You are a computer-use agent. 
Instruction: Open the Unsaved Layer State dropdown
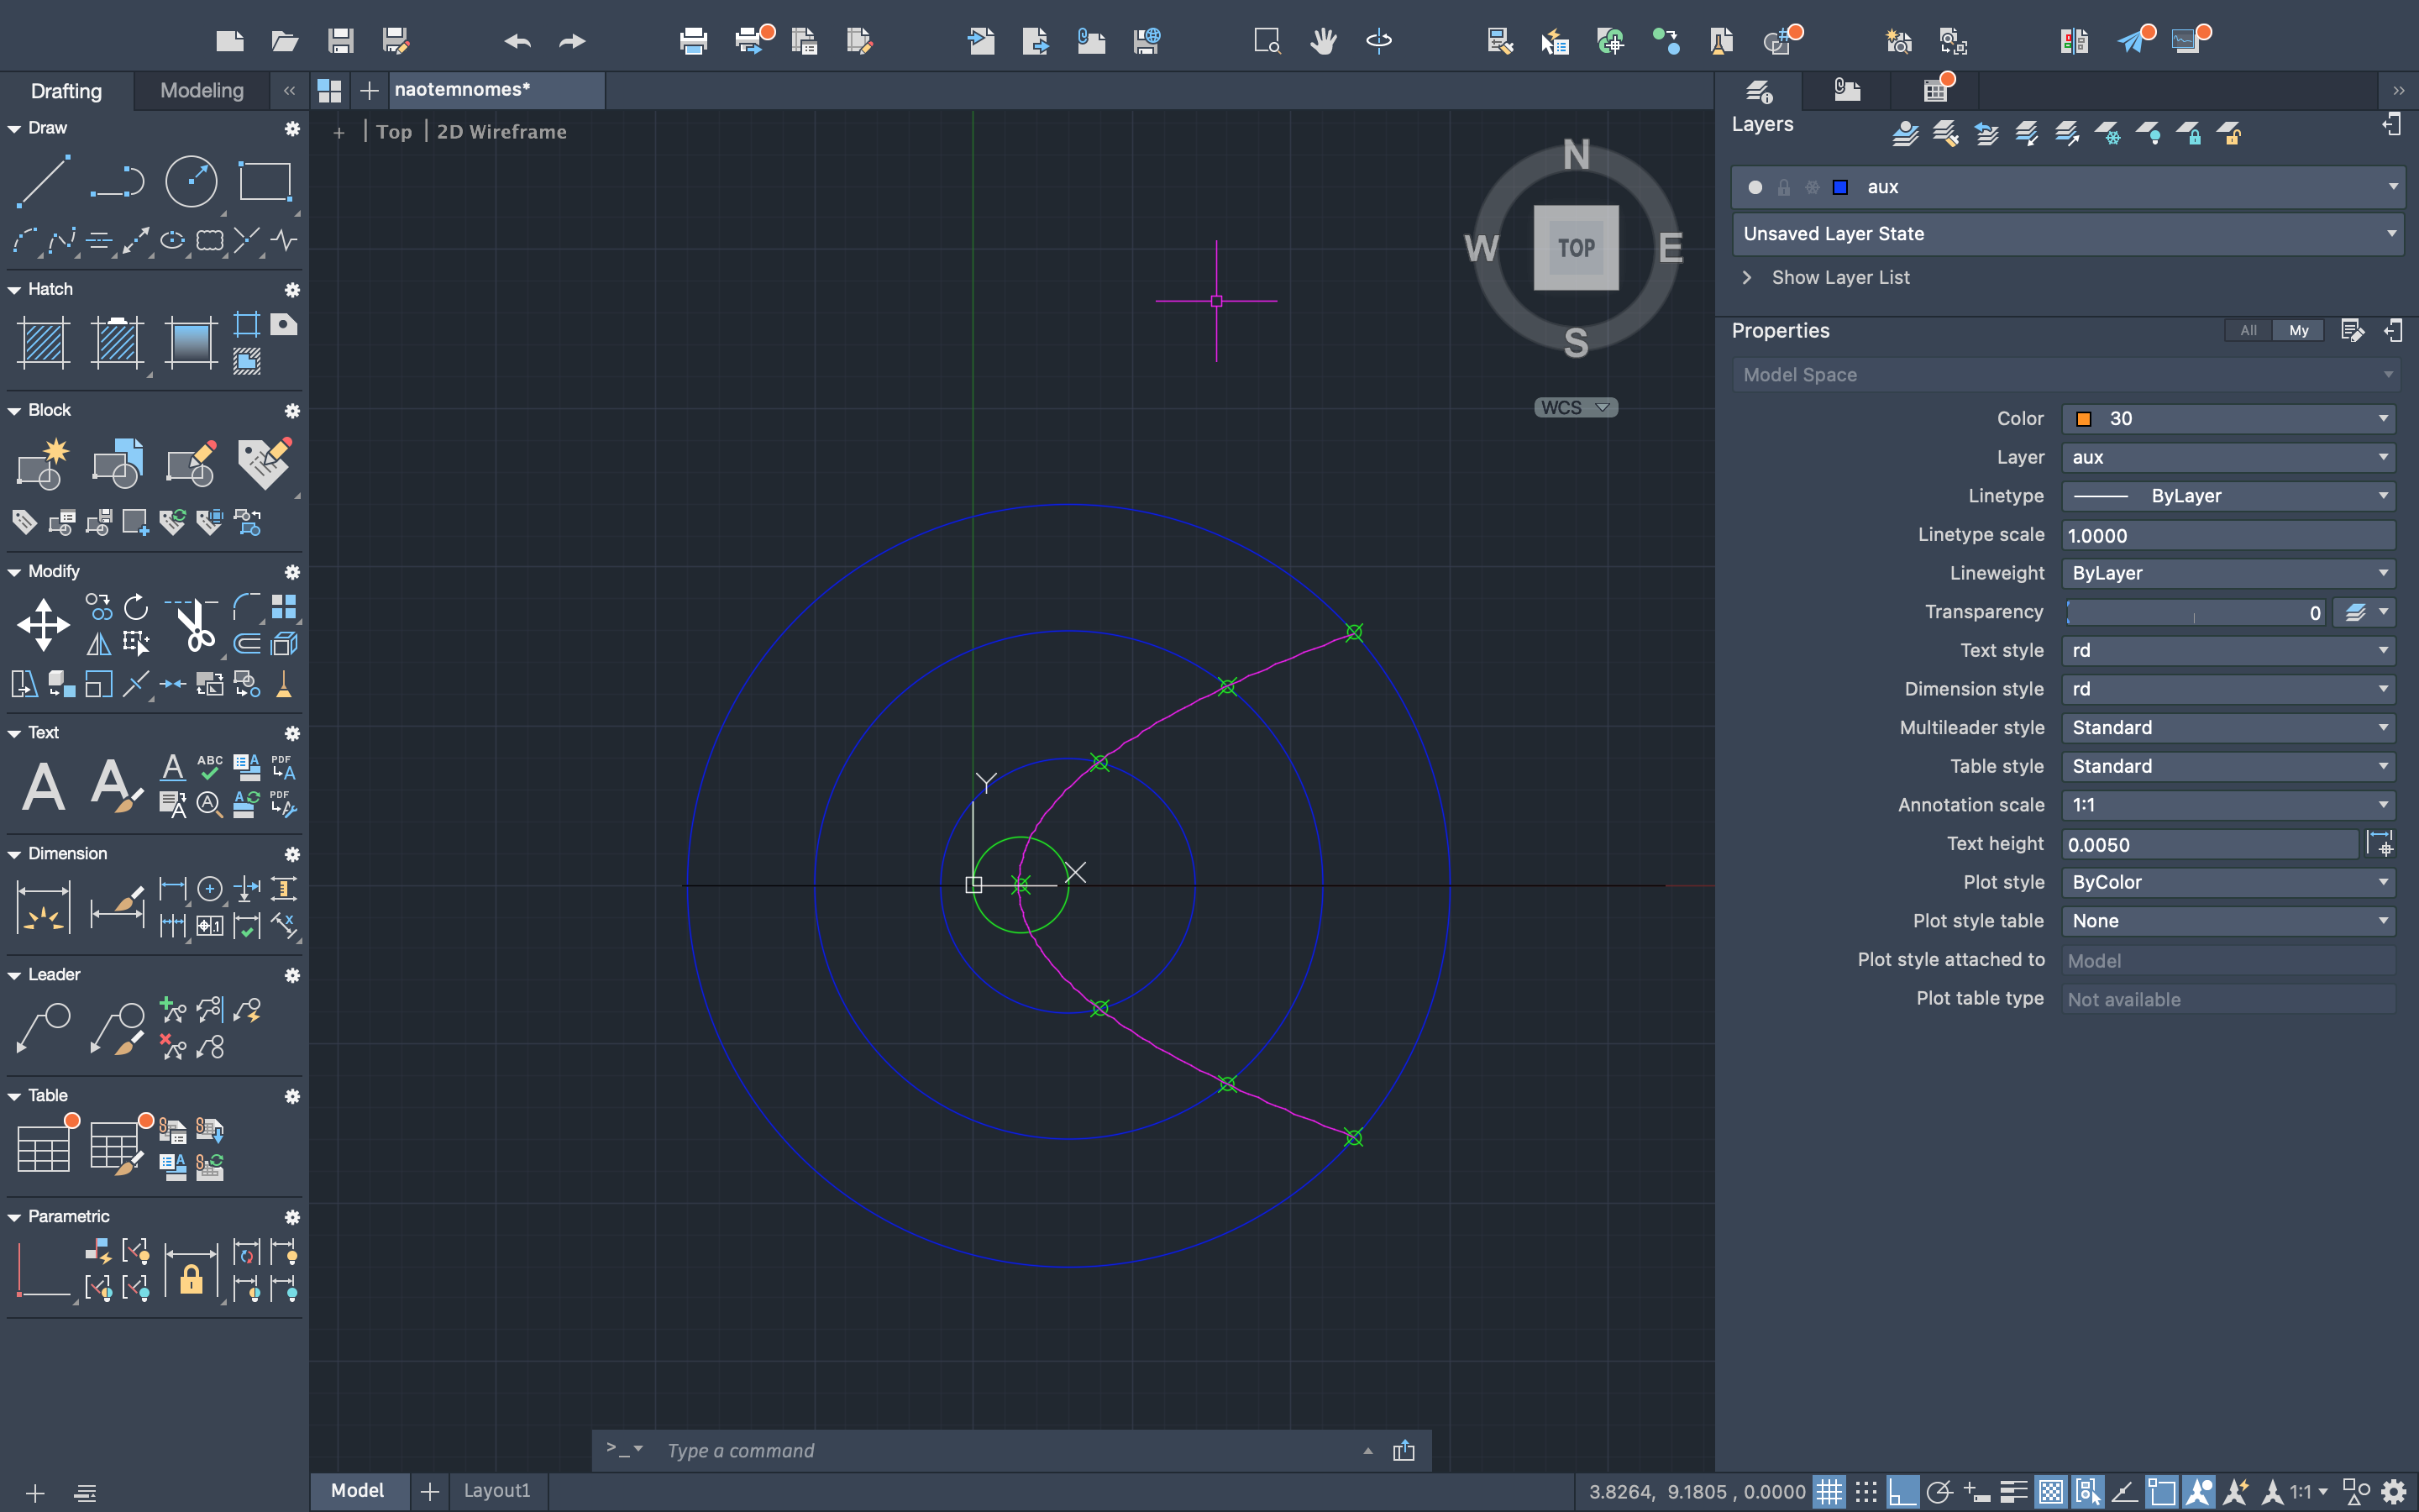click(2067, 234)
